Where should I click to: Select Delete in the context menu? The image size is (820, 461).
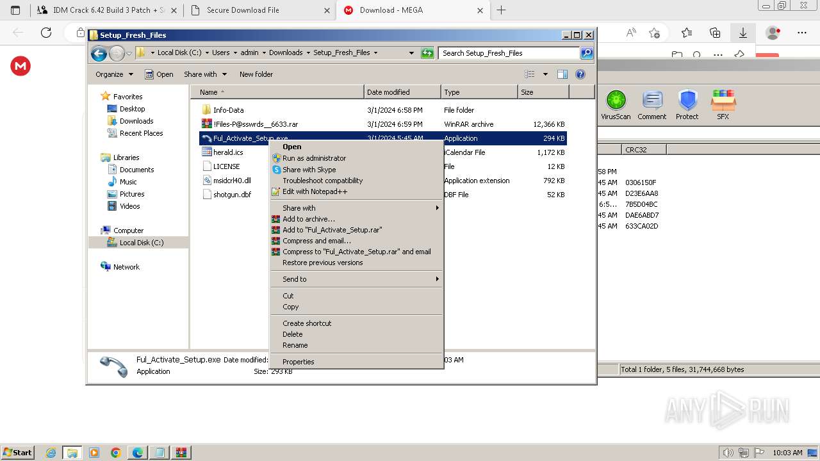click(292, 334)
